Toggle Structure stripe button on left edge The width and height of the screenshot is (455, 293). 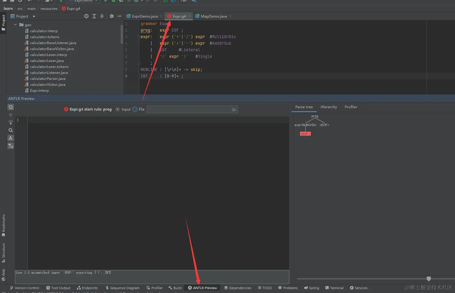click(x=3, y=253)
